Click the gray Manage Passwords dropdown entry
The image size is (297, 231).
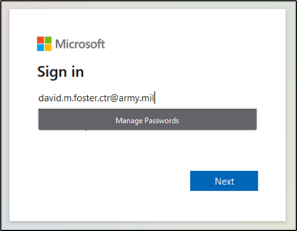[147, 119]
